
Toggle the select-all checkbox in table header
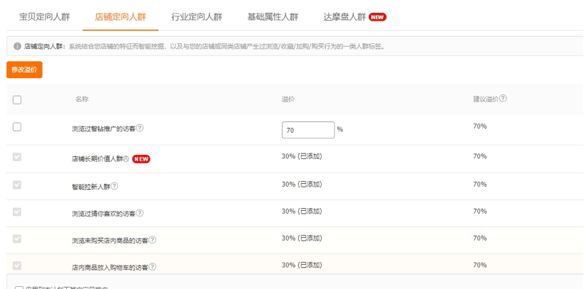tap(18, 100)
